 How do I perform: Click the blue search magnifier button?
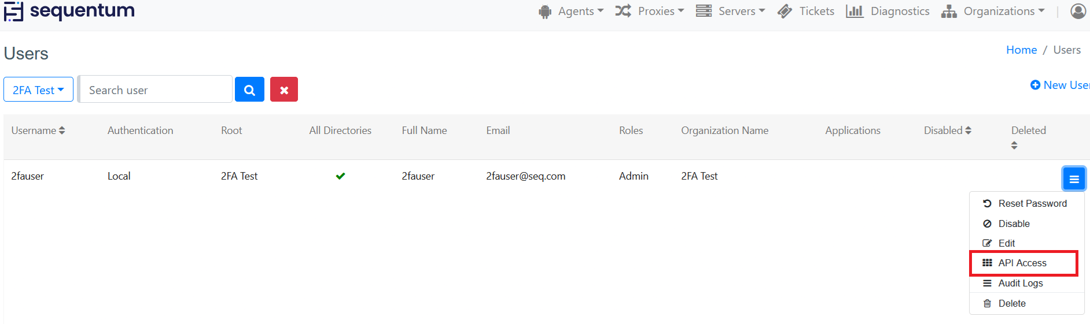[249, 90]
